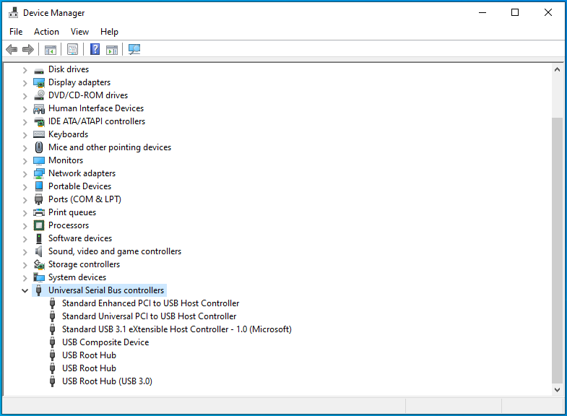Open the View menu
Screen dimensions: 567x416
[x=79, y=32]
